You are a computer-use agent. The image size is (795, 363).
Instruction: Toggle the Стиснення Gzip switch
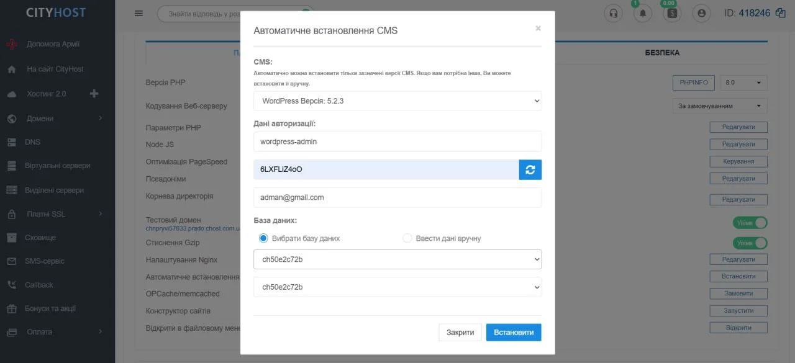[750, 243]
